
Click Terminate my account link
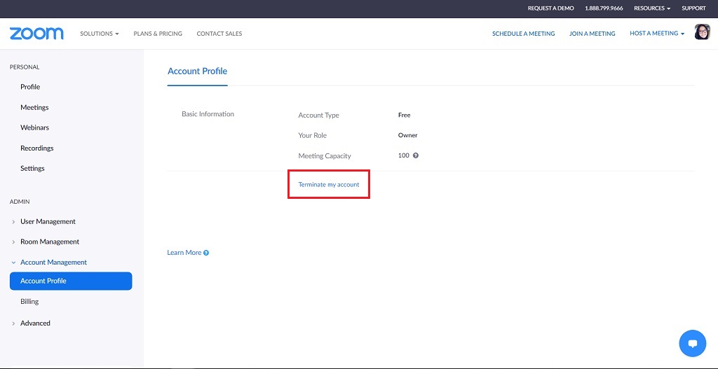(329, 185)
